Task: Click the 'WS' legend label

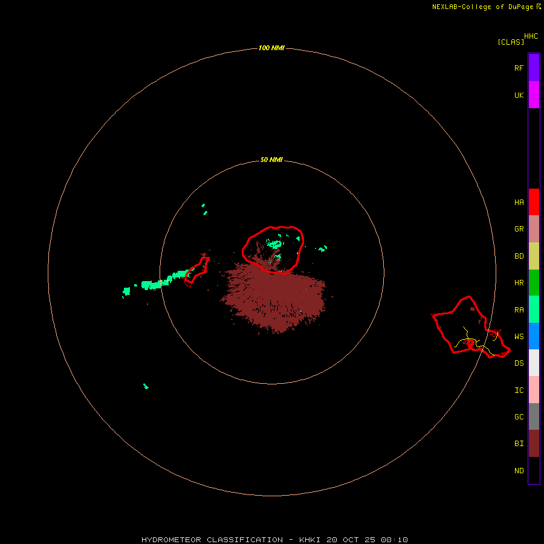Action: pyautogui.click(x=519, y=337)
